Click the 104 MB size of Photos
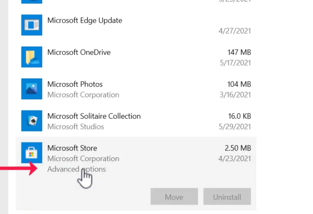Image resolution: width=313 pixels, height=214 pixels. [239, 84]
